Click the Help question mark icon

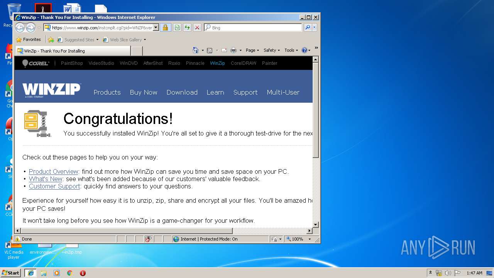click(x=304, y=50)
